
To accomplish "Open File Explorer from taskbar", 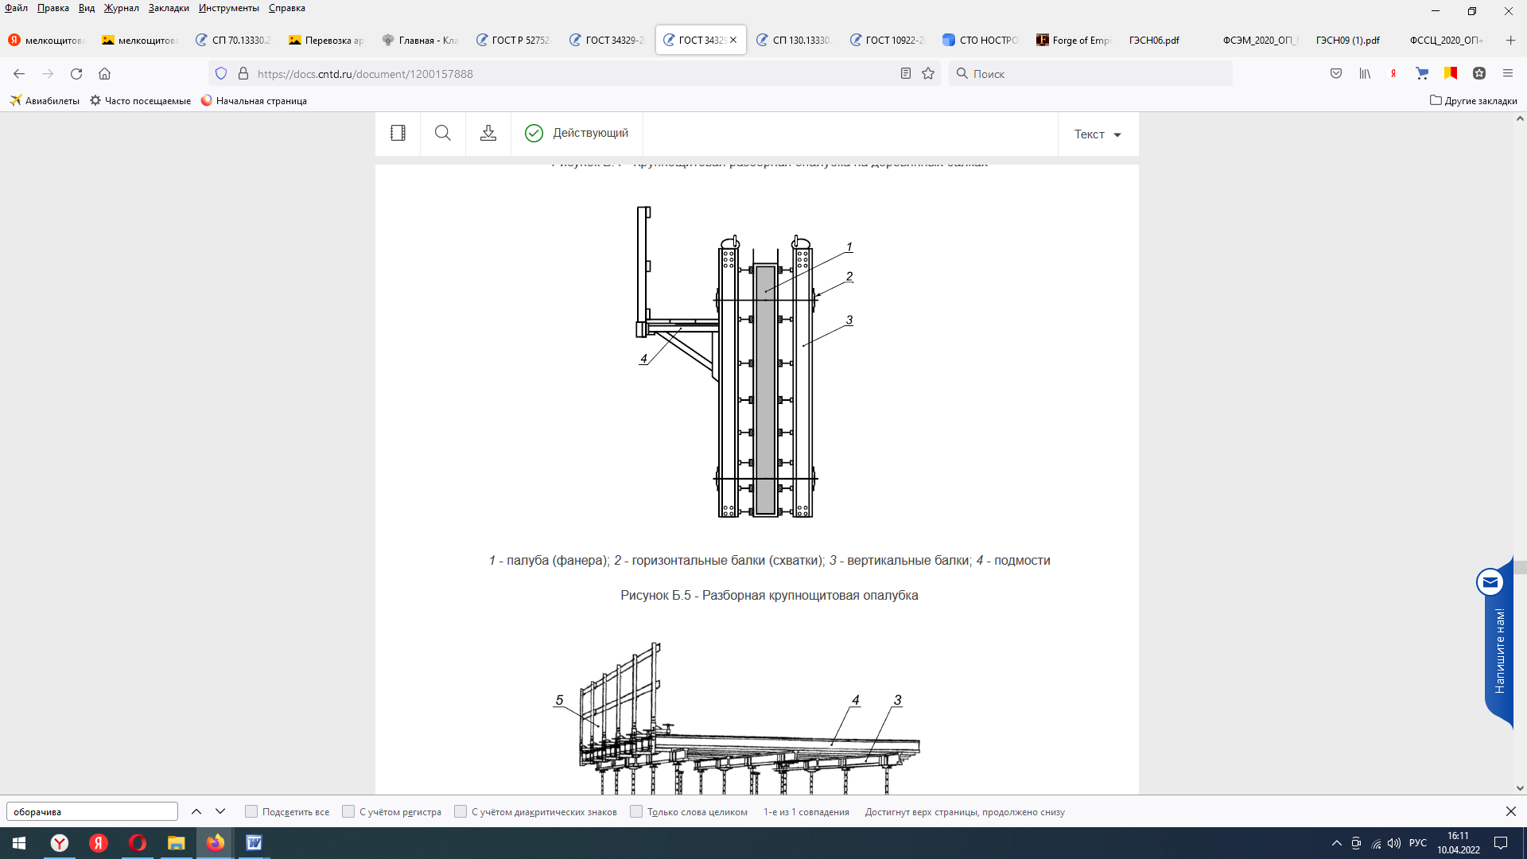I will pyautogui.click(x=176, y=843).
